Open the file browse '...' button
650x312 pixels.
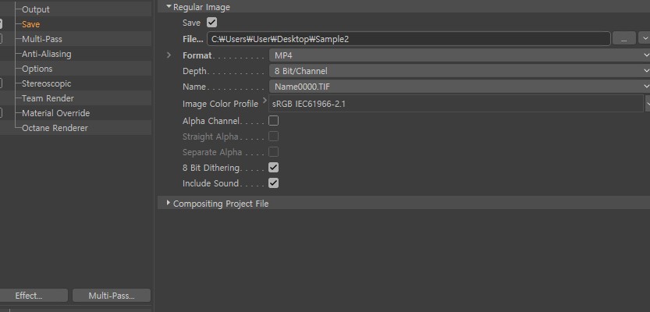(624, 38)
